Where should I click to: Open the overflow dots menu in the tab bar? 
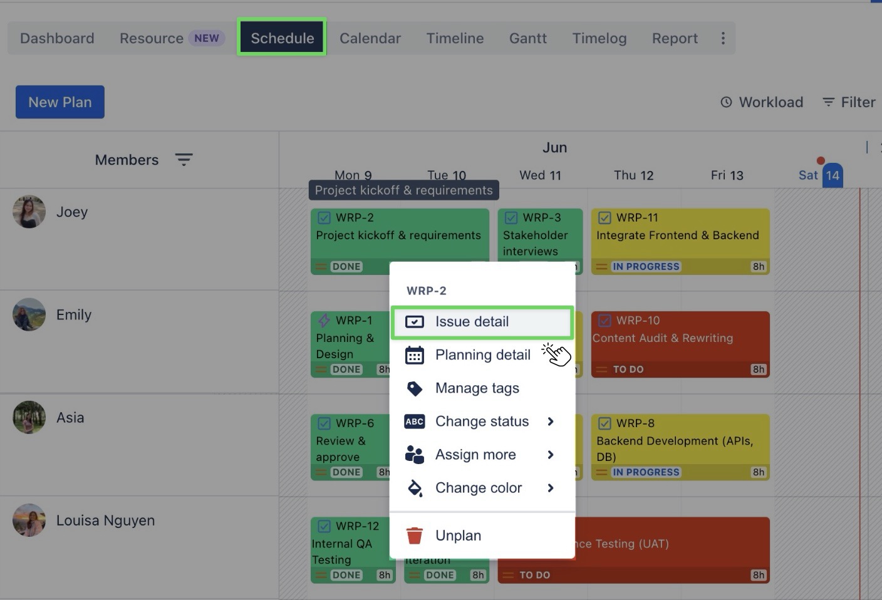[723, 38]
